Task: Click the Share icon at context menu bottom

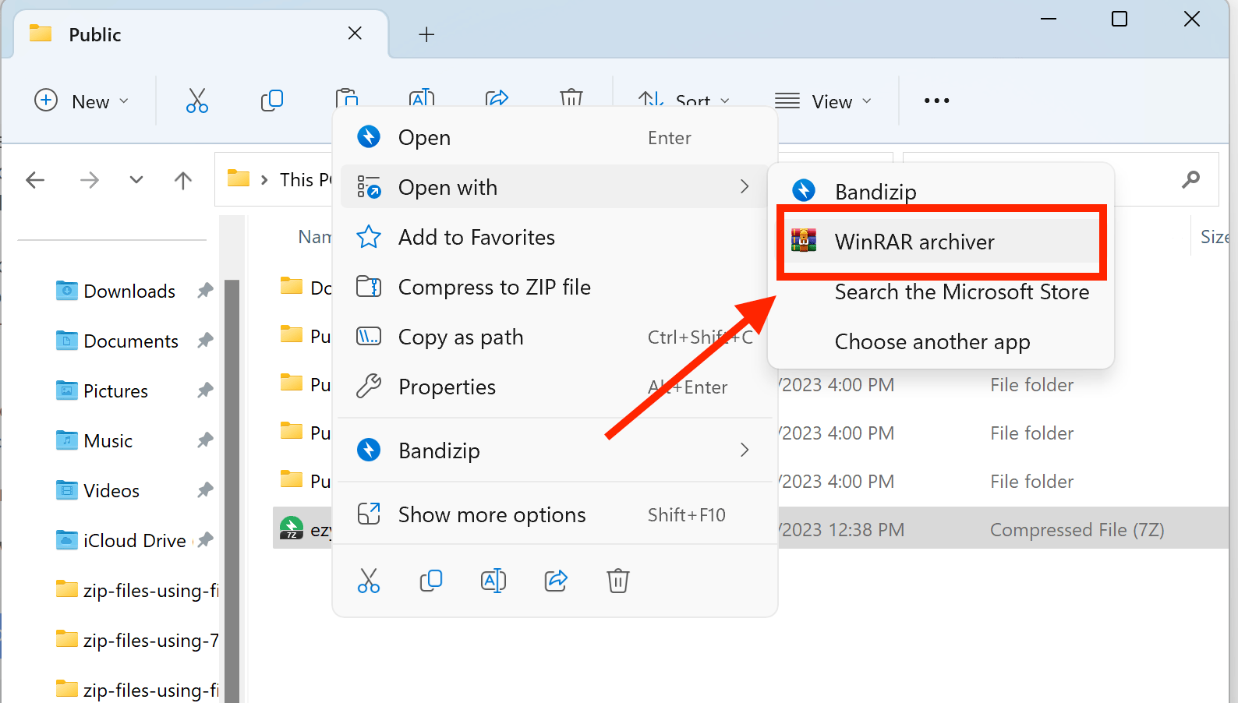Action: [x=556, y=581]
